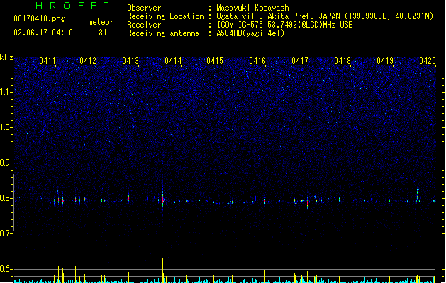The width and height of the screenshot is (446, 283).
Task: Click the 0414 time marker
Action: [173, 61]
